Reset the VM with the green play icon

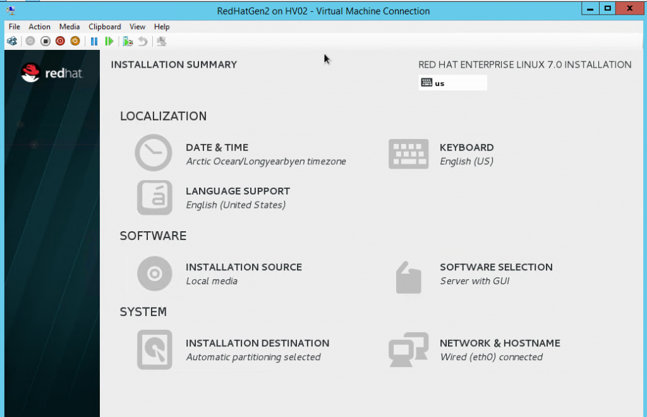click(x=109, y=41)
